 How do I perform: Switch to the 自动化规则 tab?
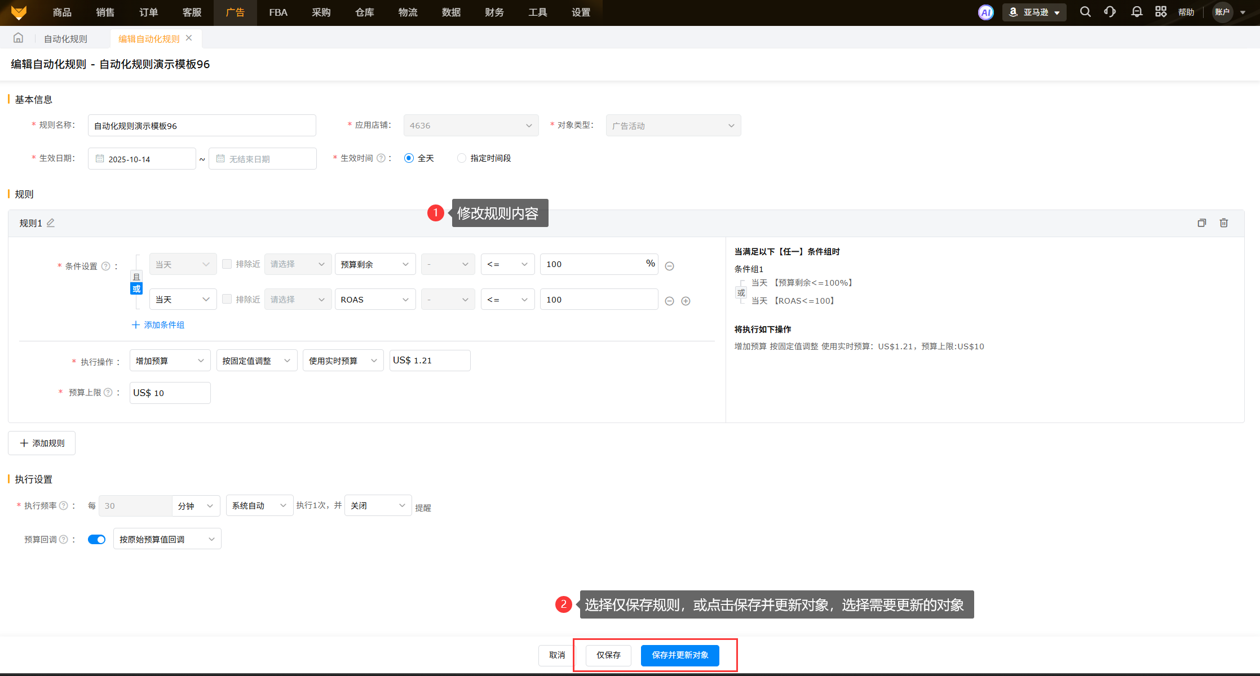point(65,39)
